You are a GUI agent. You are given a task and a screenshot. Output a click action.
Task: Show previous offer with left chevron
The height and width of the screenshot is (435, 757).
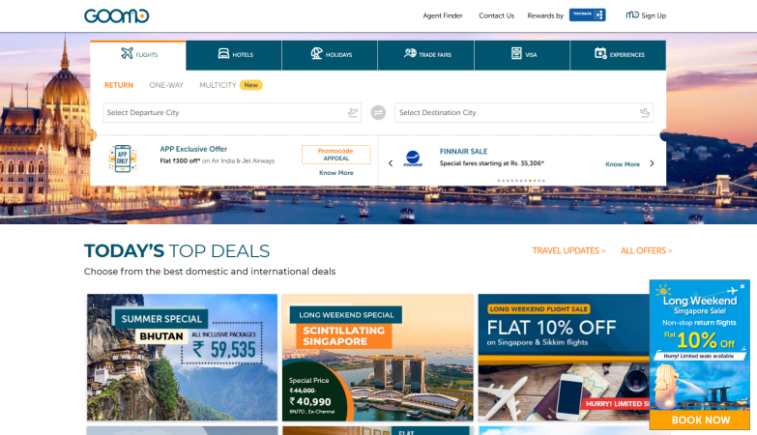(x=391, y=163)
